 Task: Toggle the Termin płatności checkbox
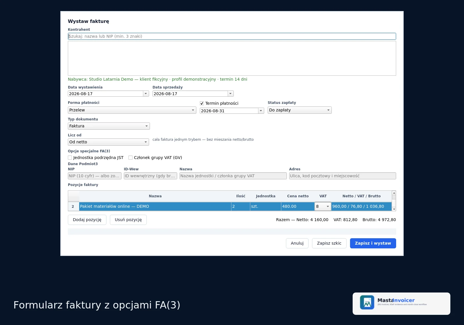202,103
